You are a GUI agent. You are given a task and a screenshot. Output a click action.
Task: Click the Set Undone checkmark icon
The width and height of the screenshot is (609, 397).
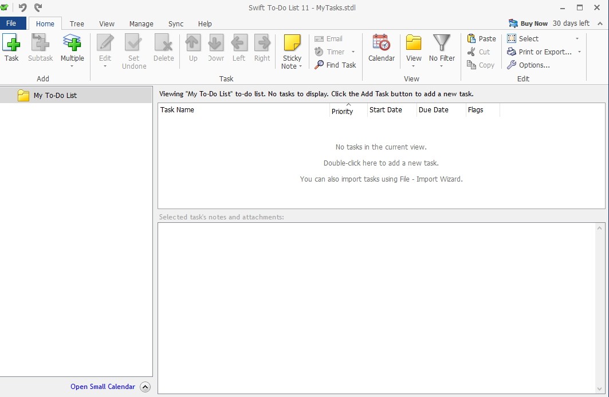[x=133, y=42]
